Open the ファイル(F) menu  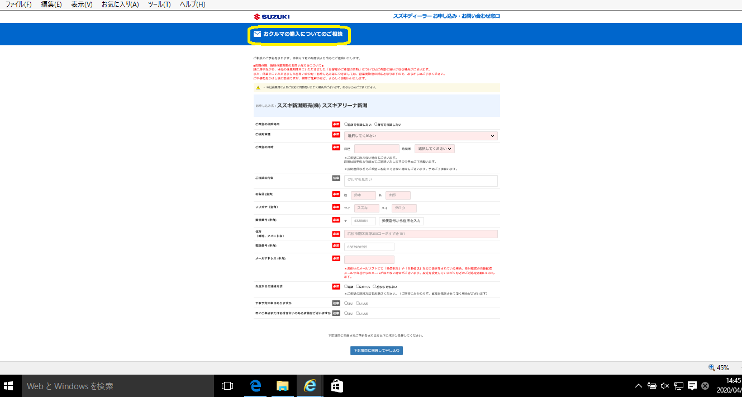pyautogui.click(x=18, y=4)
